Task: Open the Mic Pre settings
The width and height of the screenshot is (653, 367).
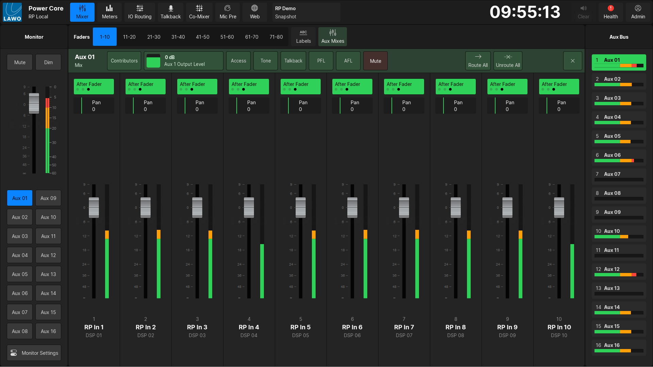Action: 228,12
